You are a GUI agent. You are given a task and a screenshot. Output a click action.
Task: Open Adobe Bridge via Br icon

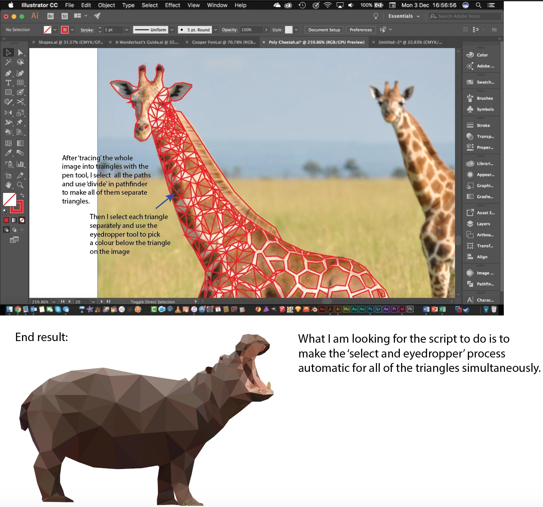pos(50,16)
